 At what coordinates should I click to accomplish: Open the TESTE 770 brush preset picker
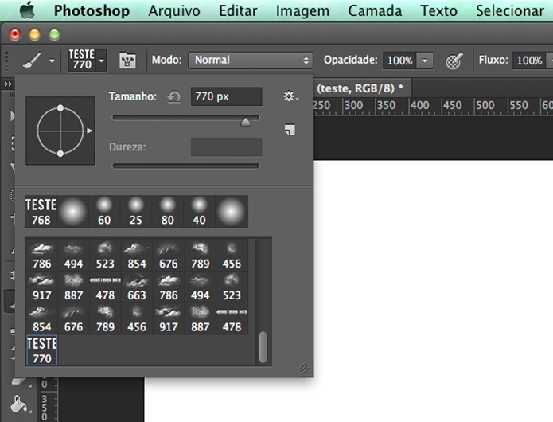87,60
